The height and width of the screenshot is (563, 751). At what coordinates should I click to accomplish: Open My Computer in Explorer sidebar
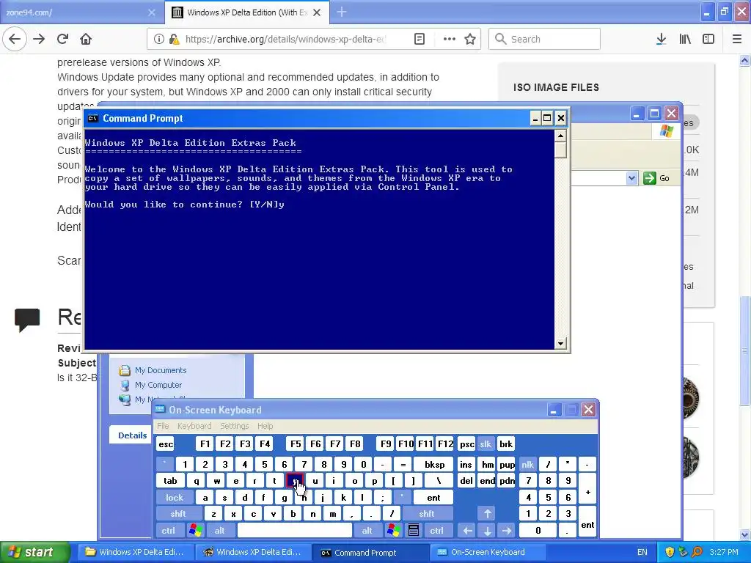pos(158,385)
